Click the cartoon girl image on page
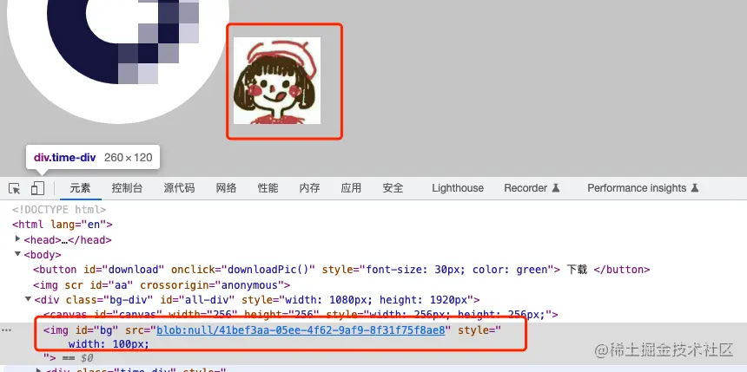The image size is (747, 372). 277,81
